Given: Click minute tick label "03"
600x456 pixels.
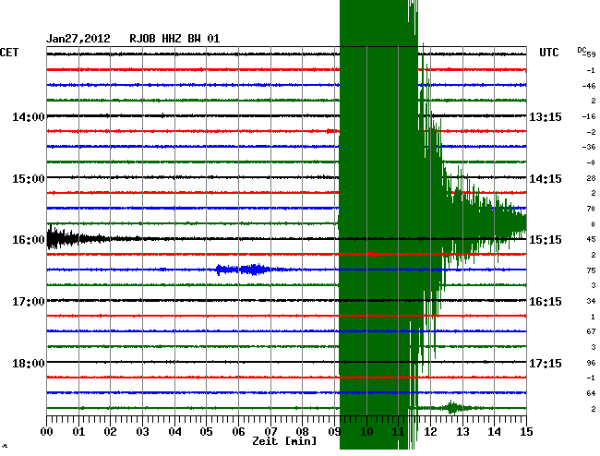Looking at the screenshot, I should tap(142, 432).
